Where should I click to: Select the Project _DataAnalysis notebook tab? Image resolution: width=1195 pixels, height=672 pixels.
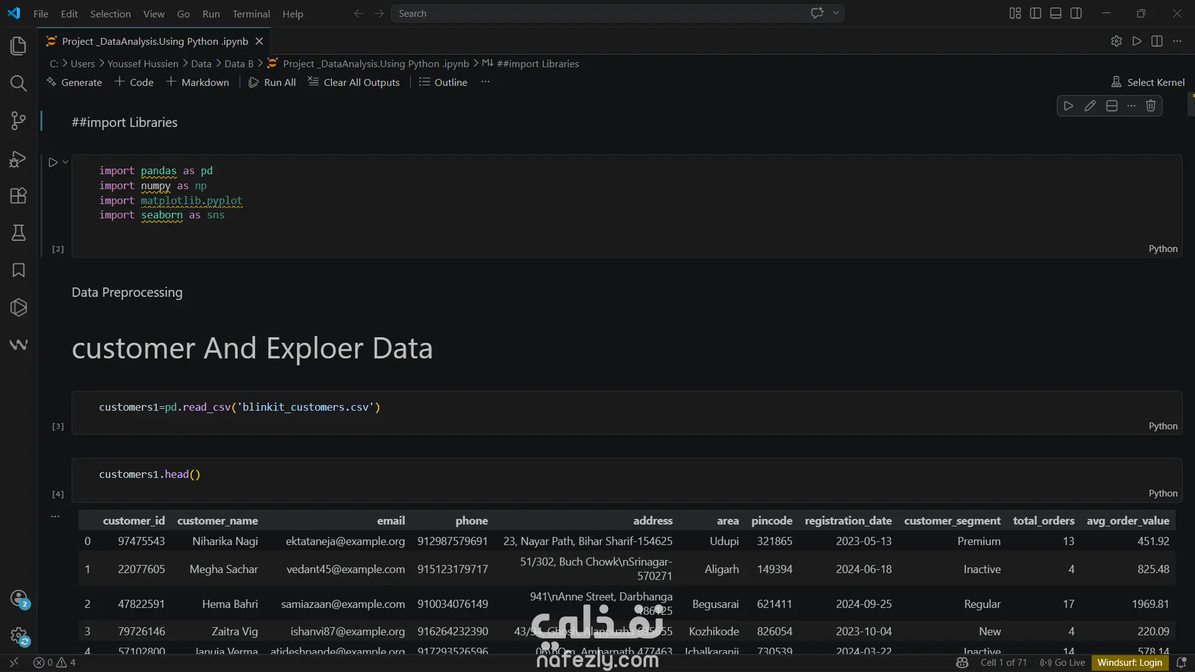pyautogui.click(x=155, y=41)
